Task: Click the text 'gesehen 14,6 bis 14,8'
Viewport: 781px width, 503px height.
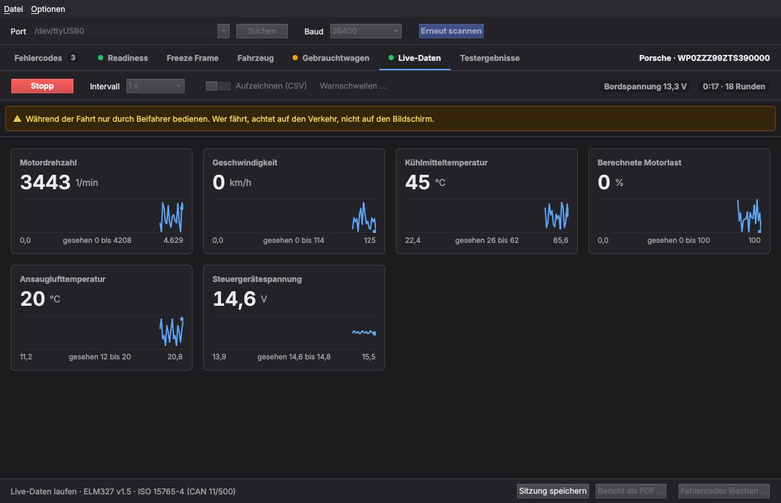Action: (294, 357)
